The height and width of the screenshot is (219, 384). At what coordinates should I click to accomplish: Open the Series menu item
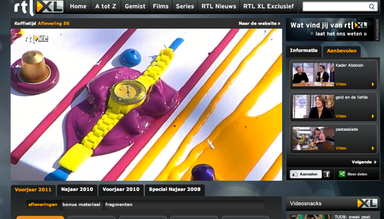tap(185, 7)
